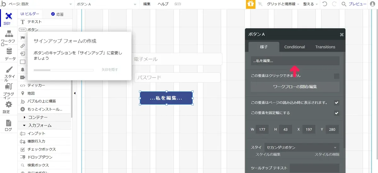Viewport: 378px width, 173px height.
Task: Collapse the 入力フォーム (Input forms) group
Action: (45, 125)
